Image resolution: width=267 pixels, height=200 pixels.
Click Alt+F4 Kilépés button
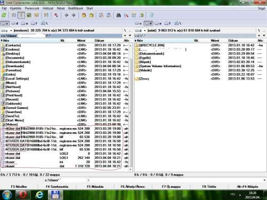[247, 187]
